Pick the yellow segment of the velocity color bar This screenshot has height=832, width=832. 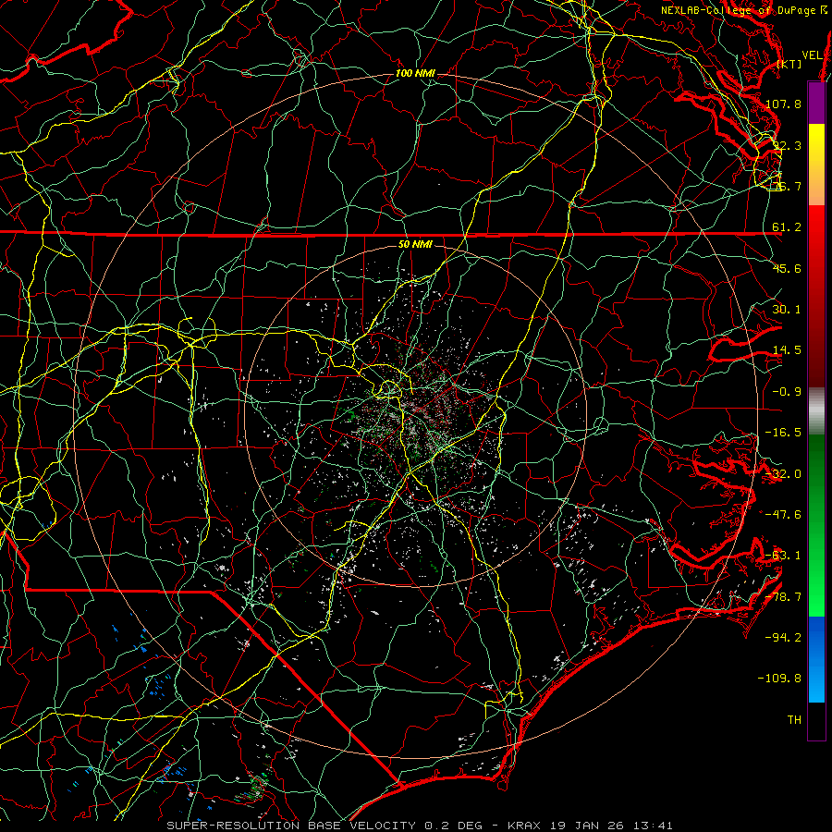[816, 165]
